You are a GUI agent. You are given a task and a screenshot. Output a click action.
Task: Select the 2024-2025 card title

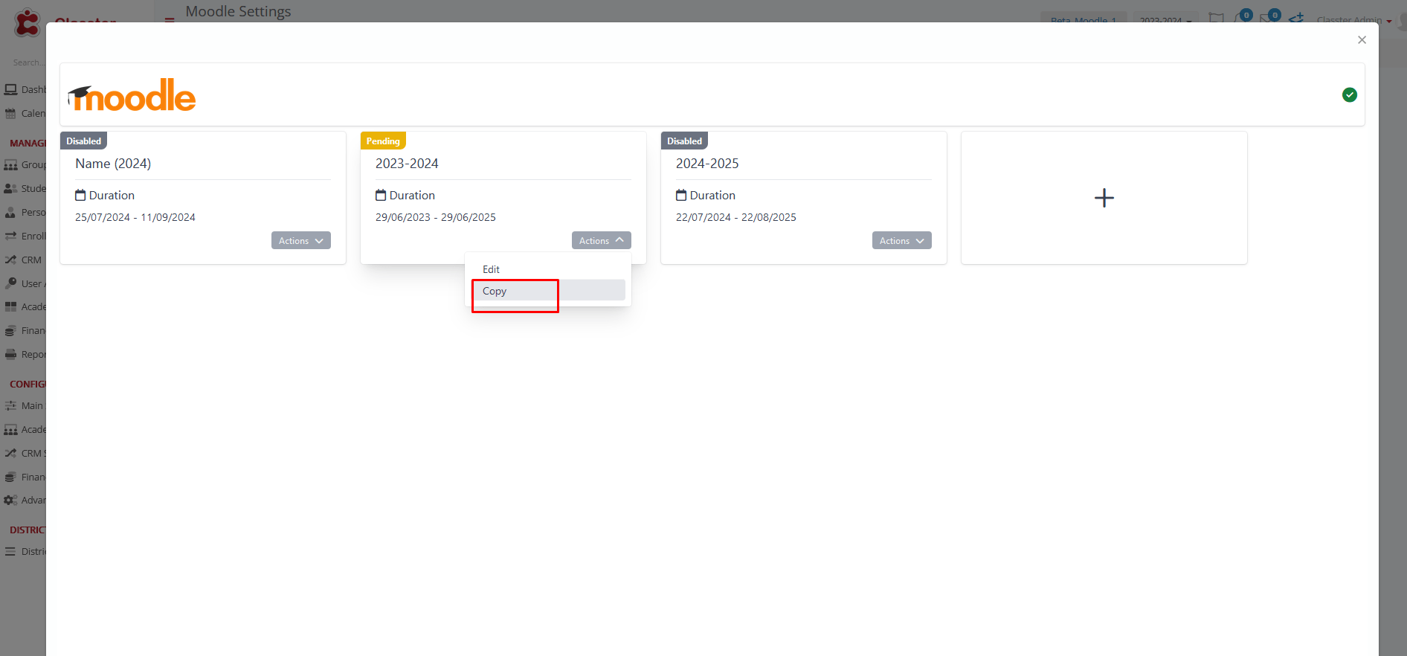707,164
